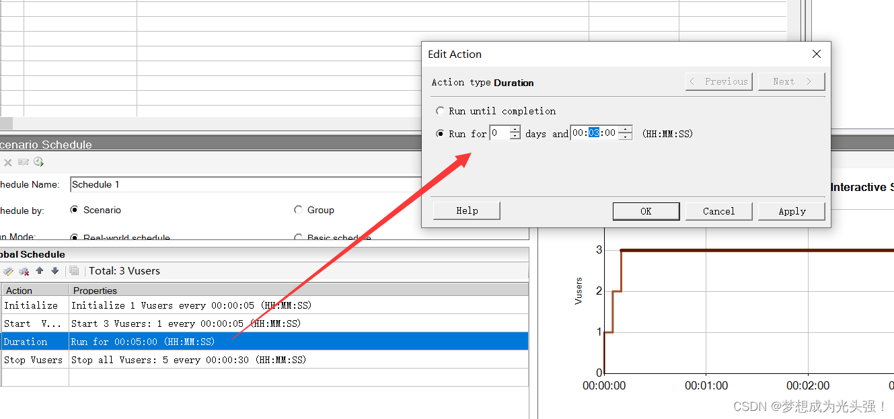Click the rename schedule icon
This screenshot has height=419, width=894.
24,162
